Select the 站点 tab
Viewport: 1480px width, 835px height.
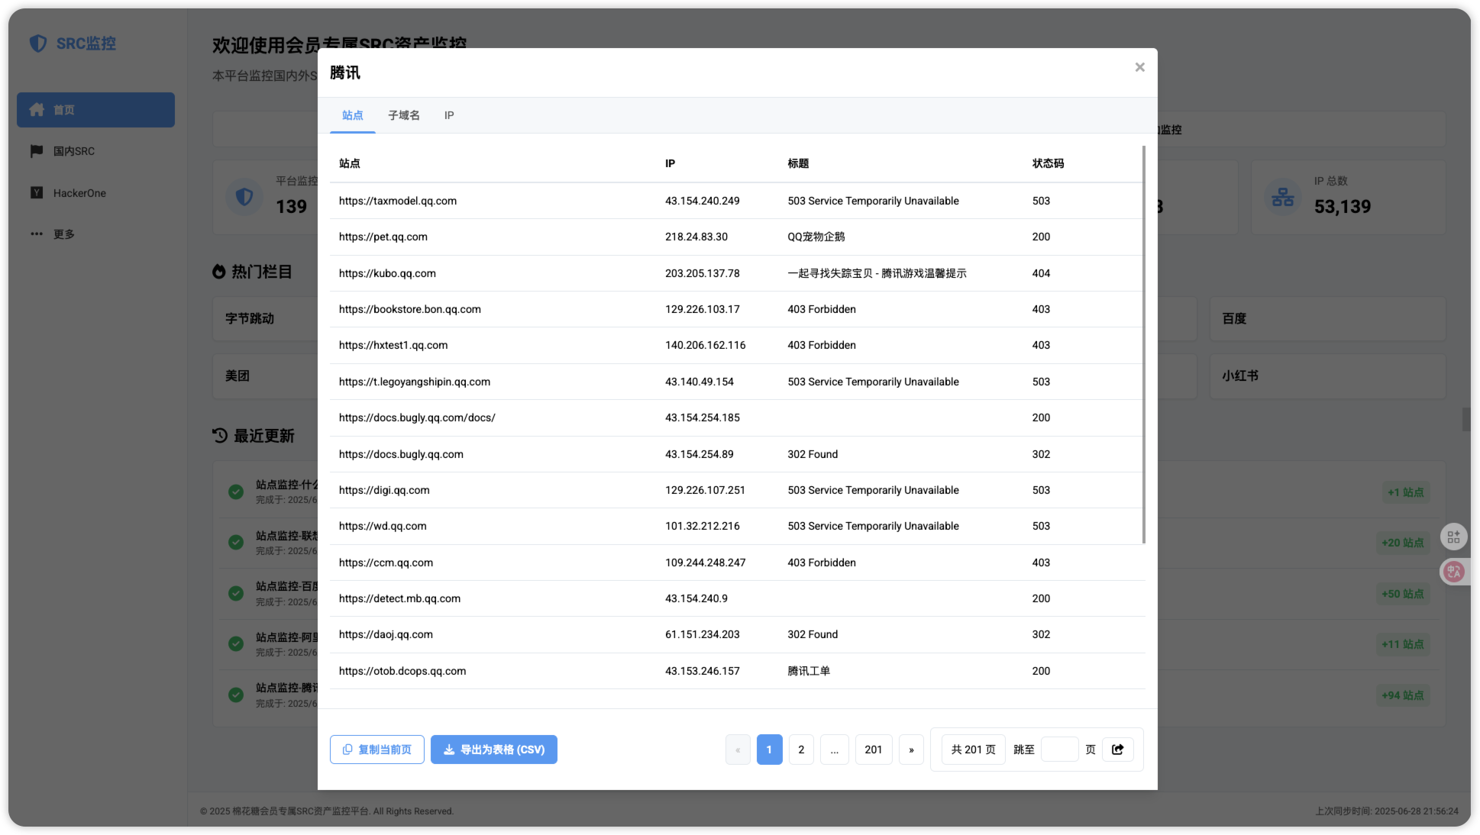tap(352, 115)
